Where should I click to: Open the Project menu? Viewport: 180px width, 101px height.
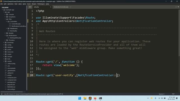[x=34, y=4]
